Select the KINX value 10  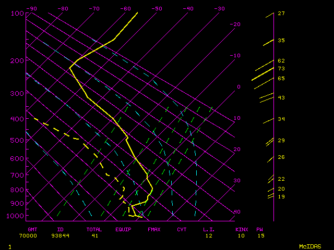[240, 235]
